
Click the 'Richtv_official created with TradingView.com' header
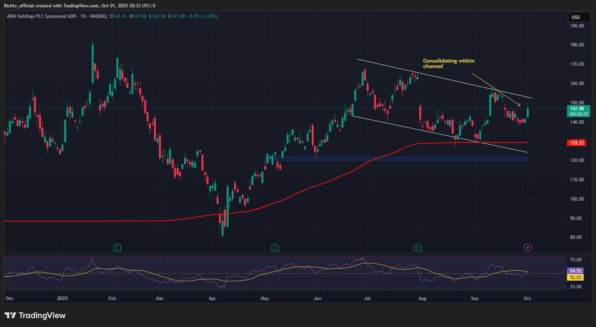click(80, 6)
